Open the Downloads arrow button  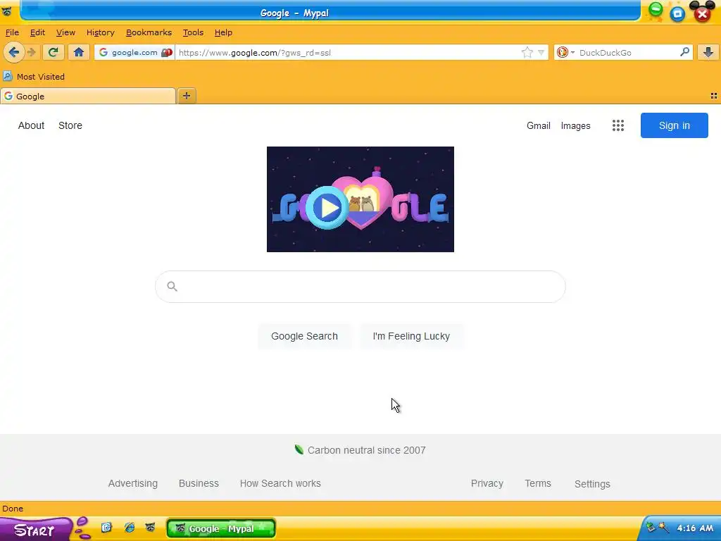point(708,52)
